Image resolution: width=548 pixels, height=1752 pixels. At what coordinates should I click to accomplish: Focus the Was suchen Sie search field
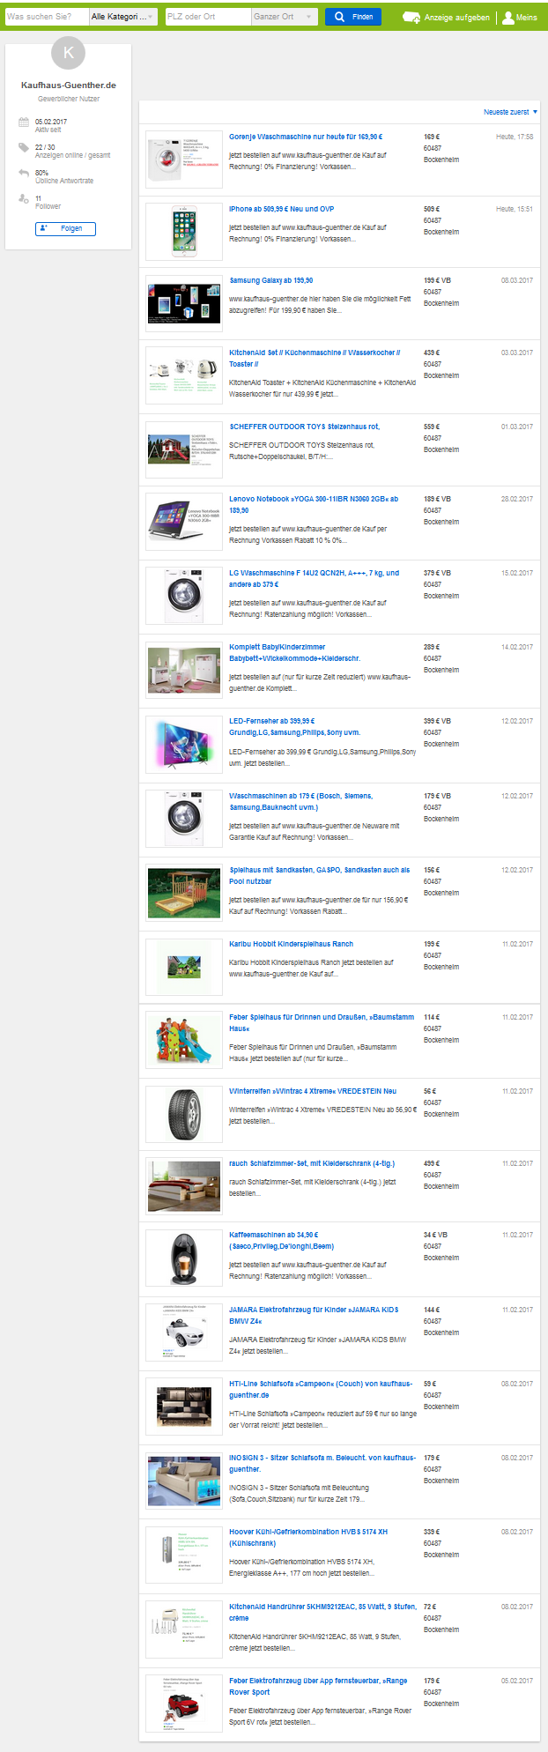[x=47, y=17]
